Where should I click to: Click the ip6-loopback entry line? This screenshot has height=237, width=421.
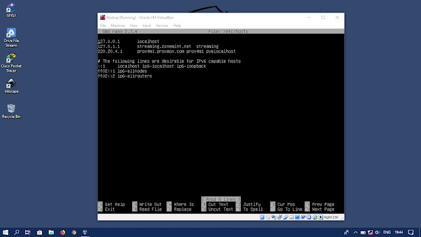pos(152,66)
